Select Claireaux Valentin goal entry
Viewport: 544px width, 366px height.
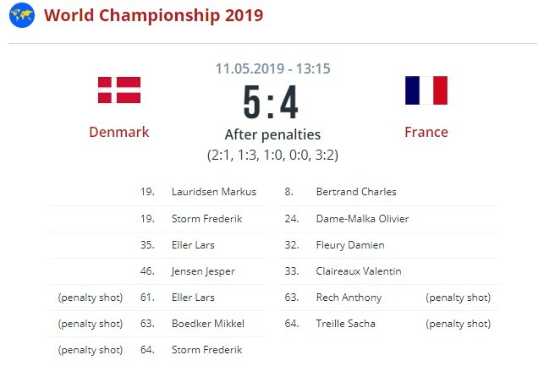[359, 271]
